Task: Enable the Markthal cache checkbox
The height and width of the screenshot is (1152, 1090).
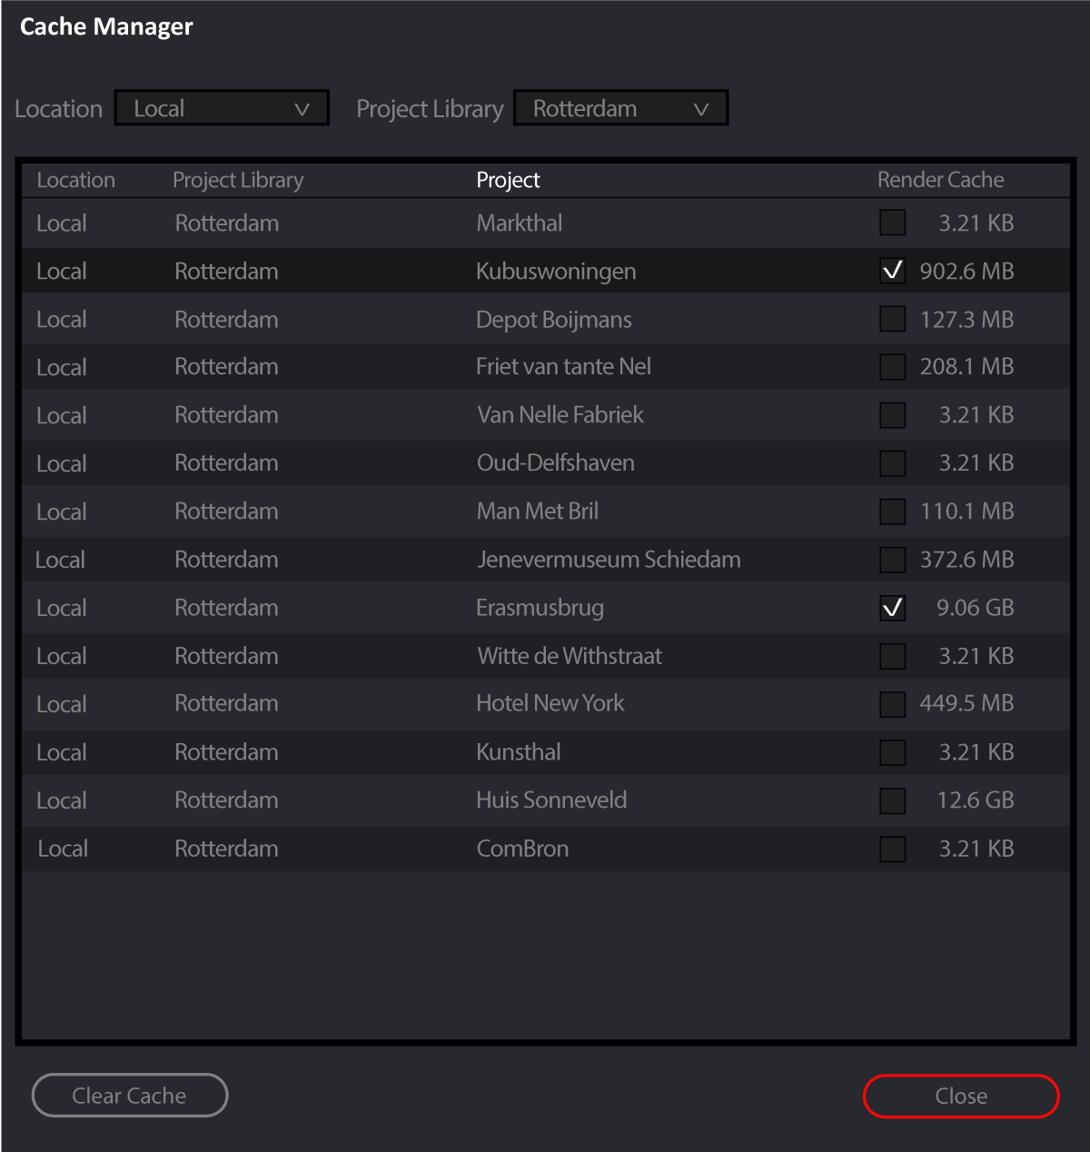Action: [x=891, y=223]
